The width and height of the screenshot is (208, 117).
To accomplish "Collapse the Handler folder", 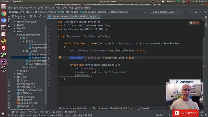I will [x=24, y=51].
